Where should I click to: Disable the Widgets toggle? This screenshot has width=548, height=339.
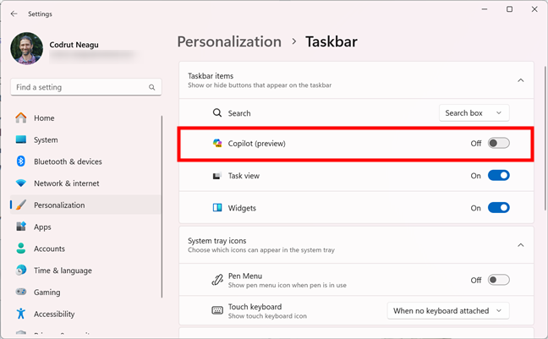pyautogui.click(x=499, y=208)
